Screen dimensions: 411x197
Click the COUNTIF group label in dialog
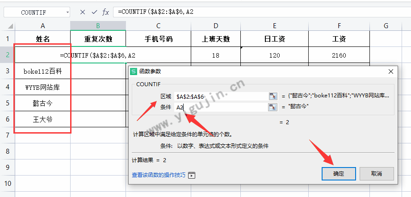tap(148, 84)
